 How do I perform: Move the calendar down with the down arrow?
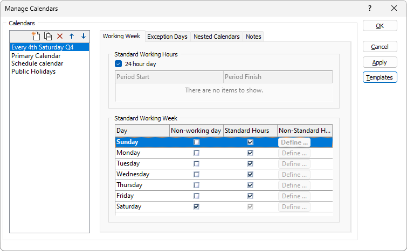tap(83, 36)
